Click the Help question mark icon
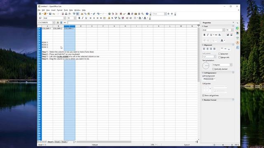264x148 pixels. (147, 14)
